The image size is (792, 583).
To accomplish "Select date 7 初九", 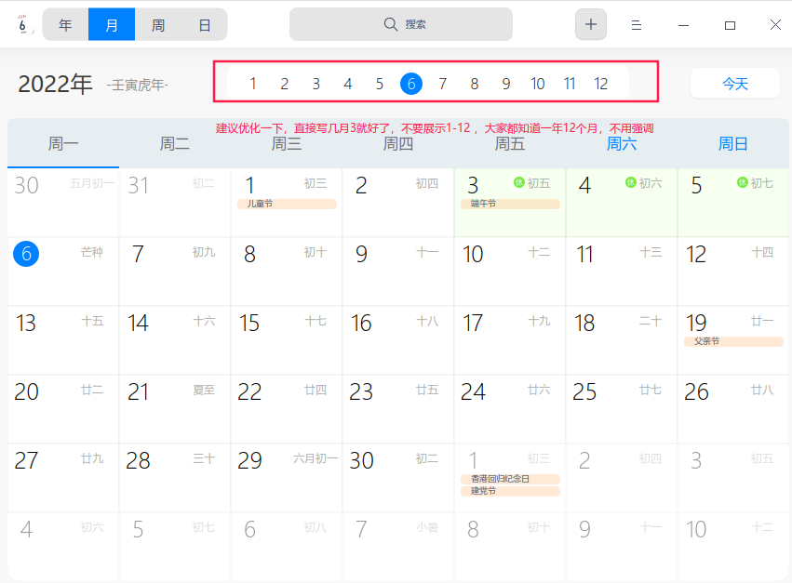I will (x=175, y=272).
